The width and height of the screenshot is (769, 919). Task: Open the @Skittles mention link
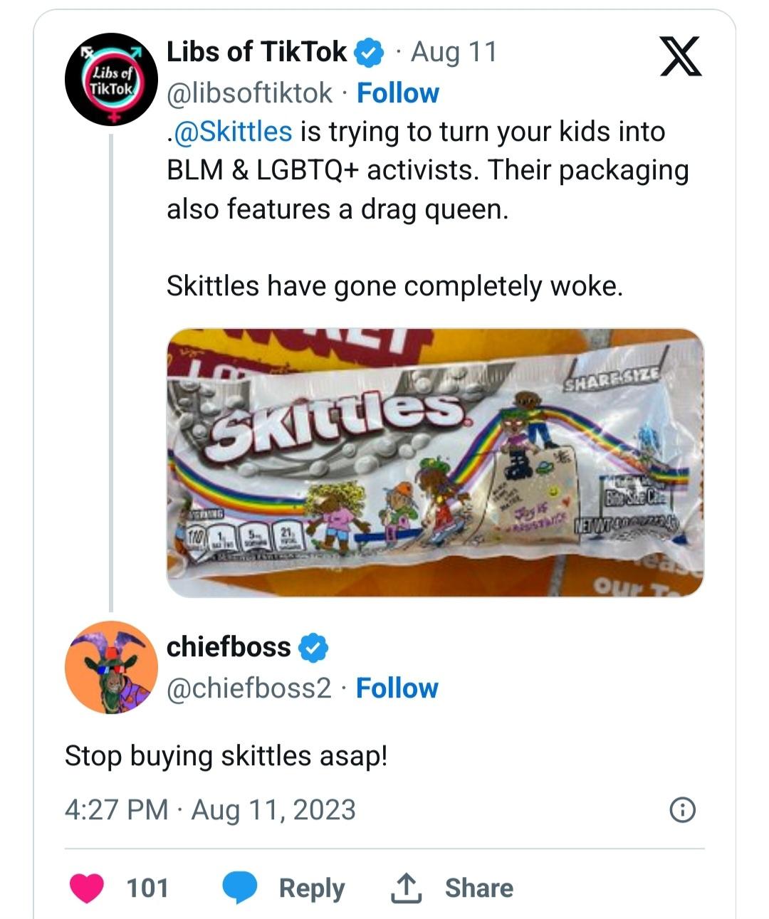pyautogui.click(x=232, y=131)
